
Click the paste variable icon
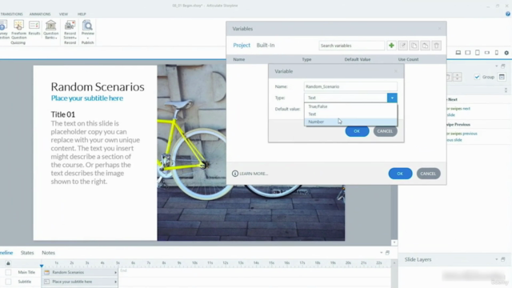point(425,46)
